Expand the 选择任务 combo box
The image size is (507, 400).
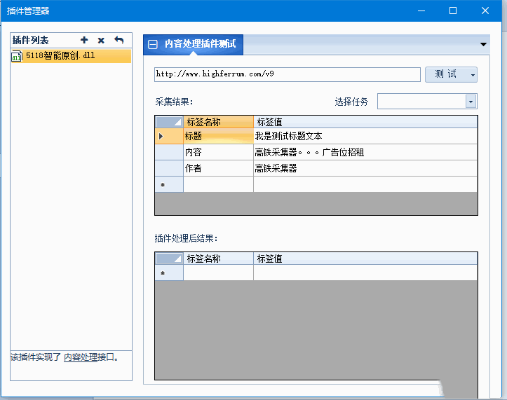click(471, 102)
